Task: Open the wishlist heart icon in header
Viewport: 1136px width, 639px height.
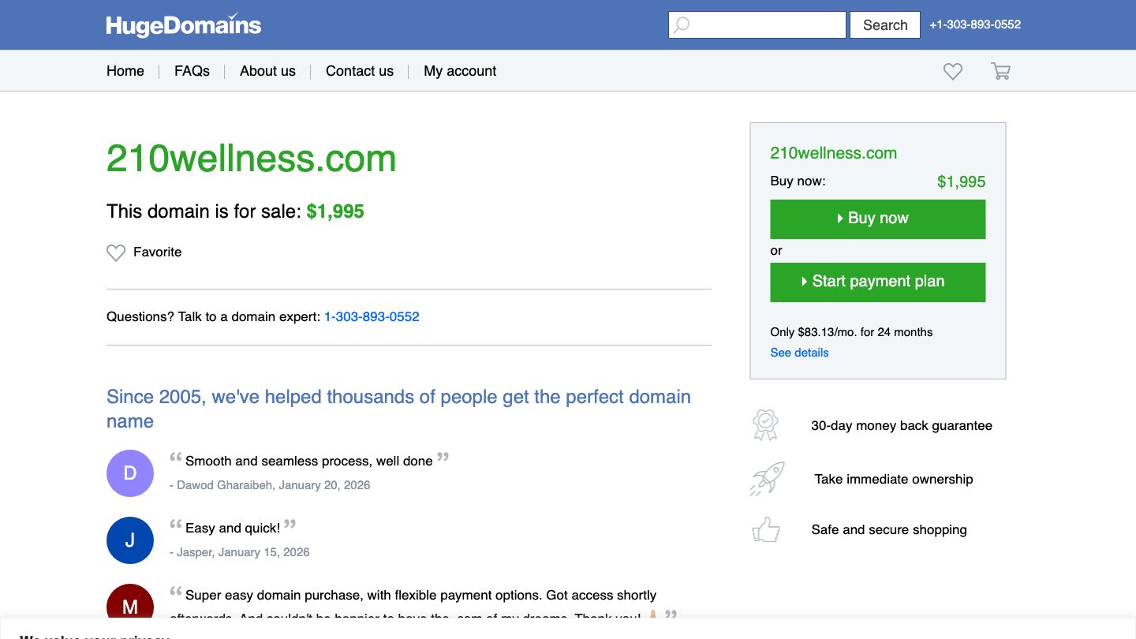Action: pyautogui.click(x=953, y=72)
